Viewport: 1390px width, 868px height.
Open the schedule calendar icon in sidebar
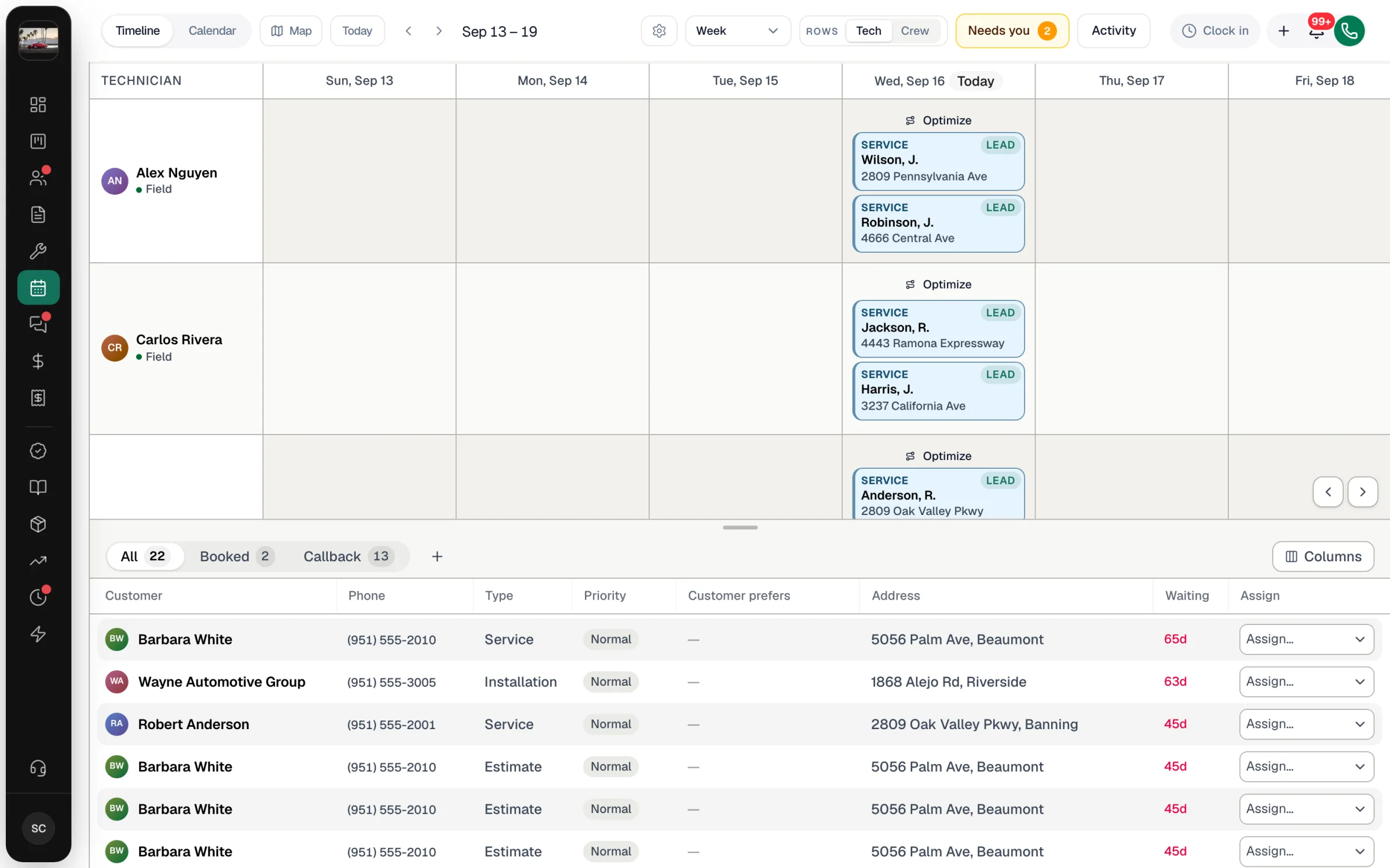click(x=38, y=288)
